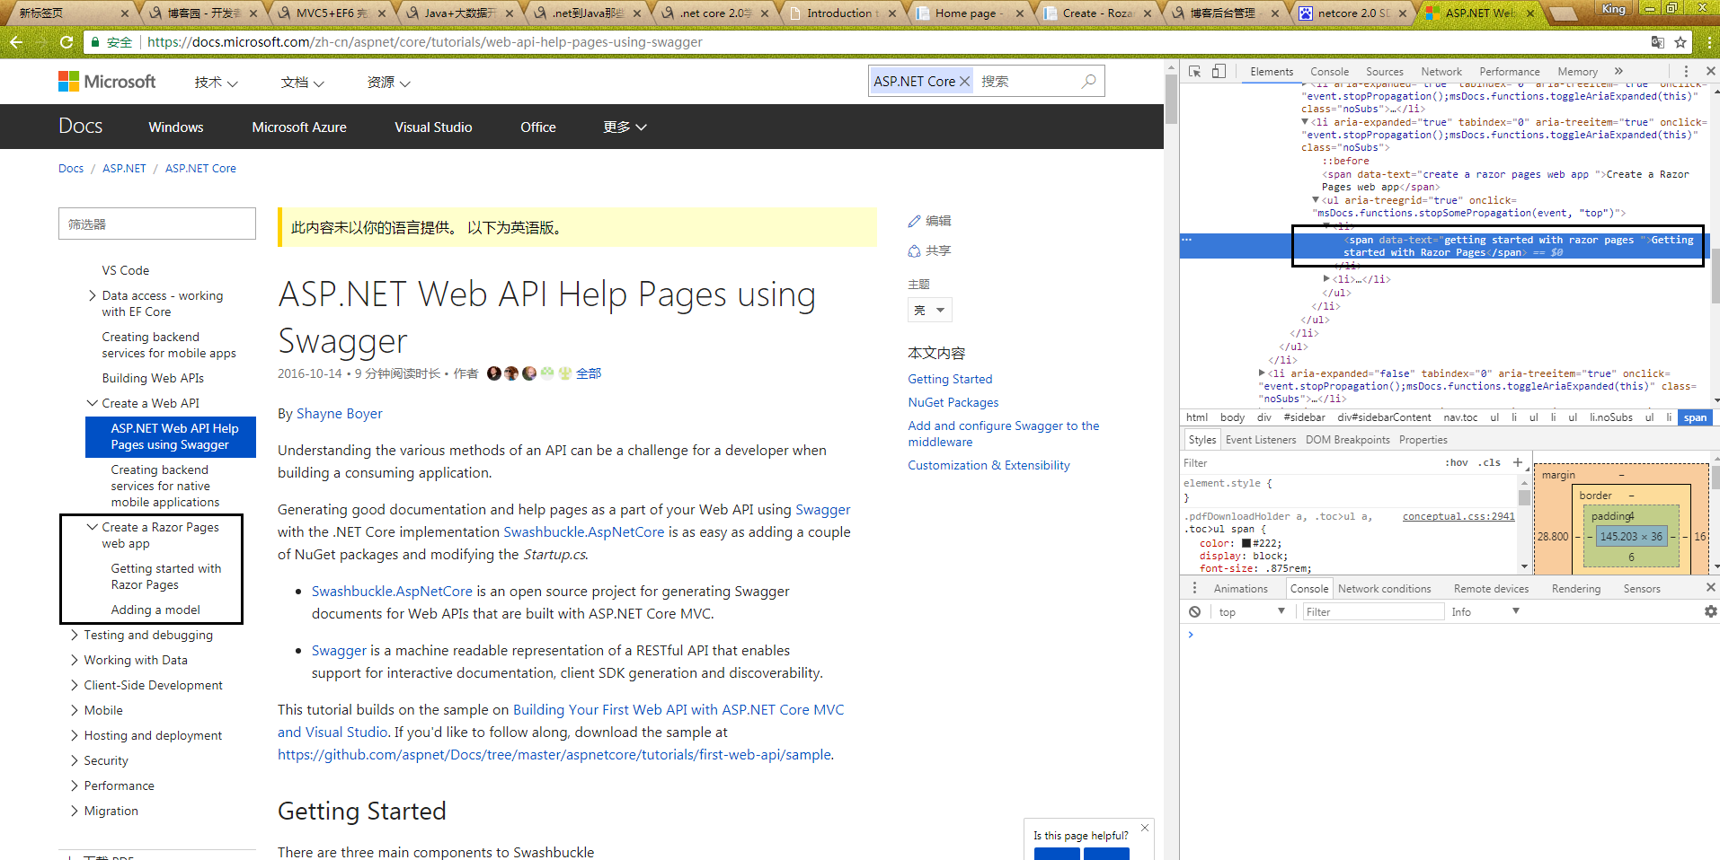1720x860 pixels.
Task: Click the 编辑 pencil edit link
Action: [929, 221]
